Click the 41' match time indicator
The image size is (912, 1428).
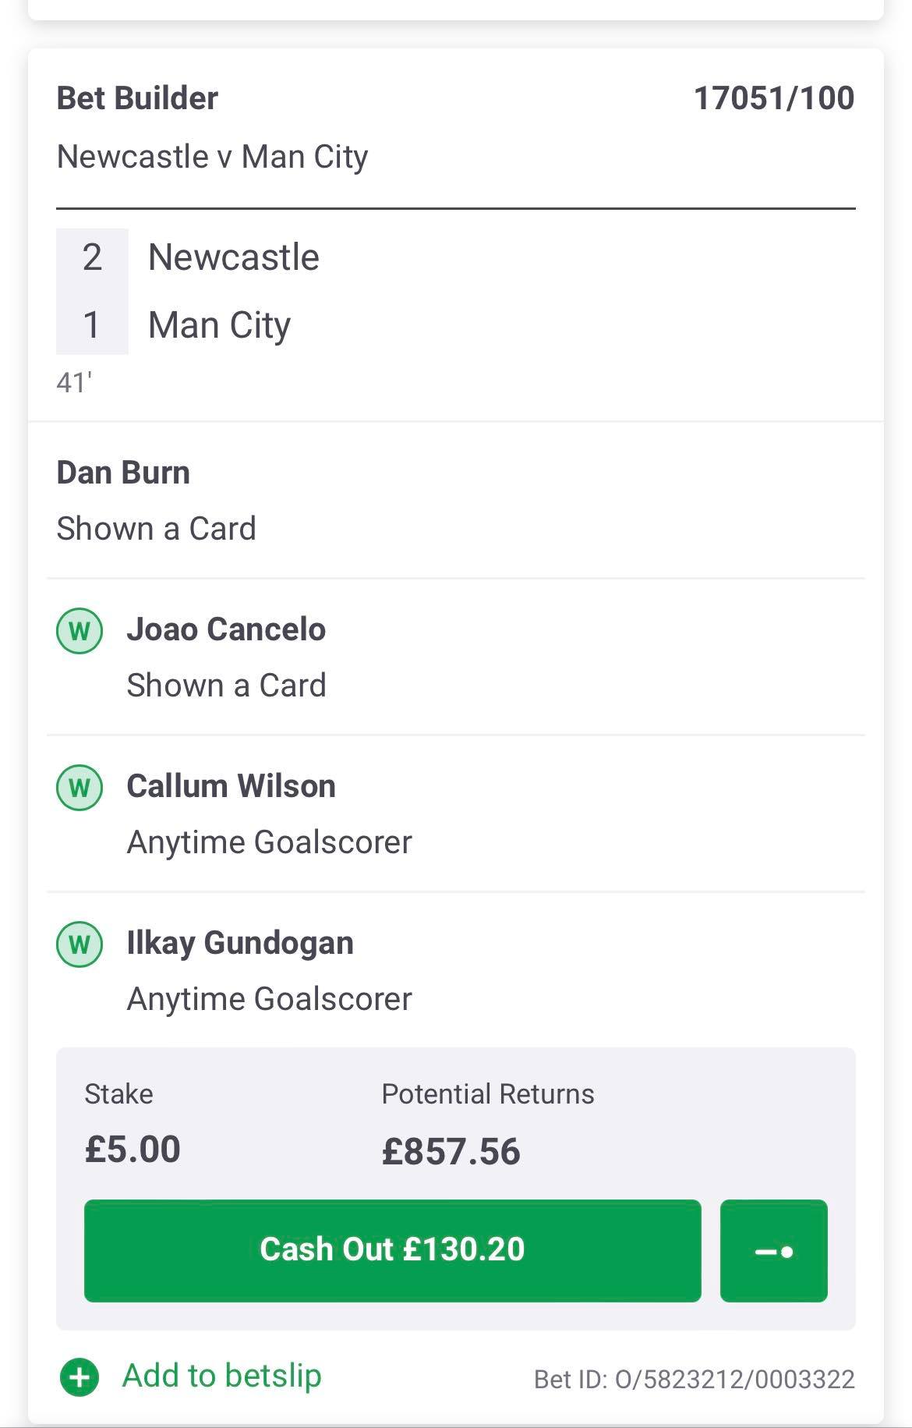[74, 383]
